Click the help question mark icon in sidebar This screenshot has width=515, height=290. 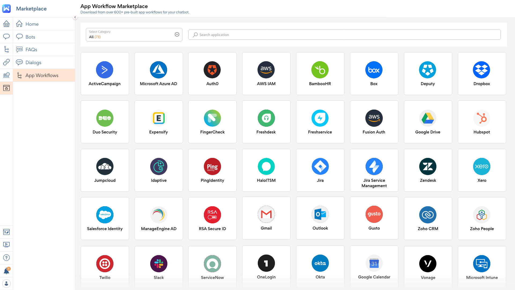coord(6,258)
